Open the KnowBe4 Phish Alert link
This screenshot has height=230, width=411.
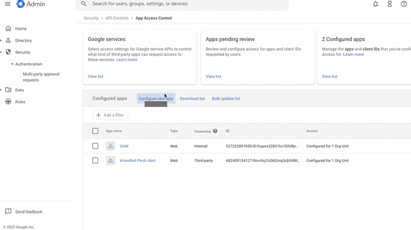pyautogui.click(x=137, y=161)
